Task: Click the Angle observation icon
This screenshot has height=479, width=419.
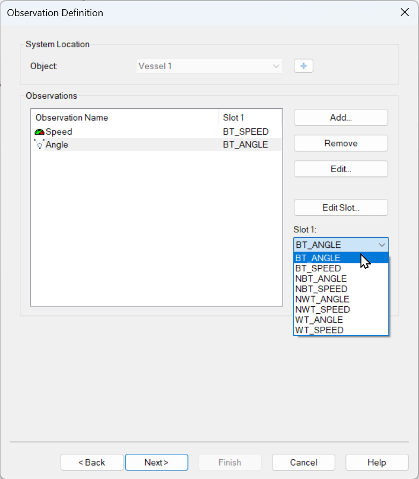Action: [39, 145]
